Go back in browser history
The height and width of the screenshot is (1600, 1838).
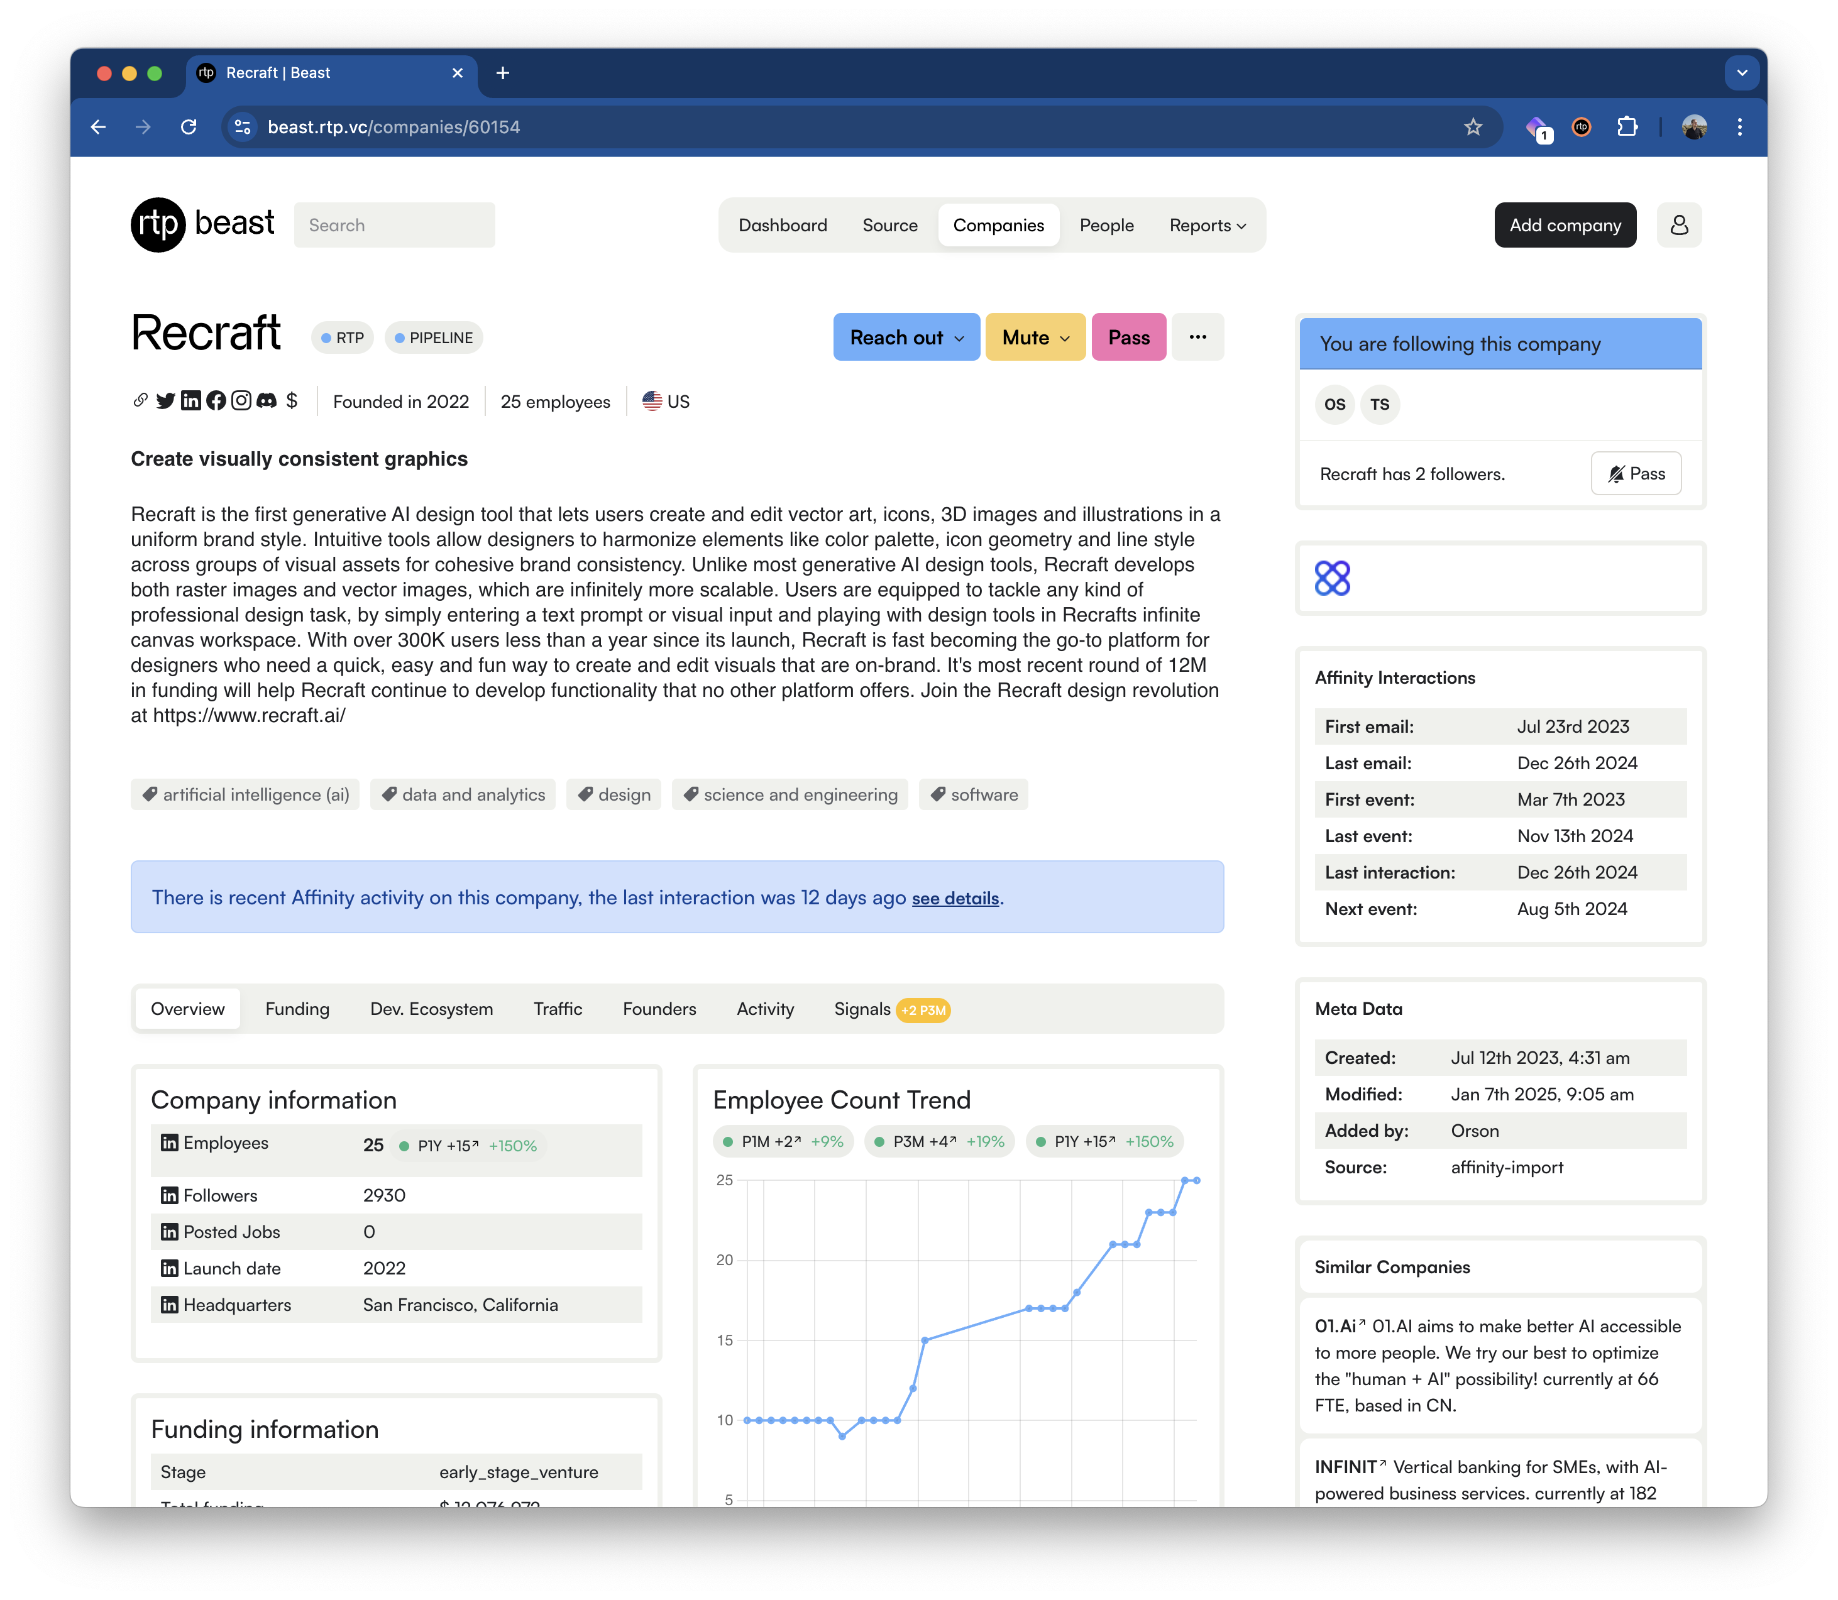[x=98, y=127]
